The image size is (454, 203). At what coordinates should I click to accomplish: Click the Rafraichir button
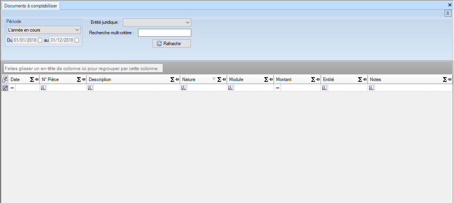click(172, 43)
